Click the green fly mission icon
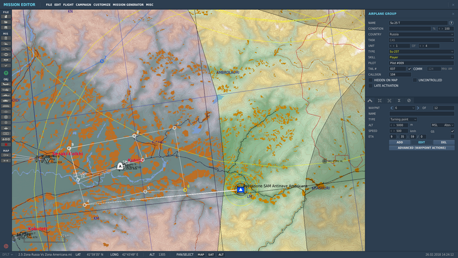The image size is (458, 258). coord(6,73)
